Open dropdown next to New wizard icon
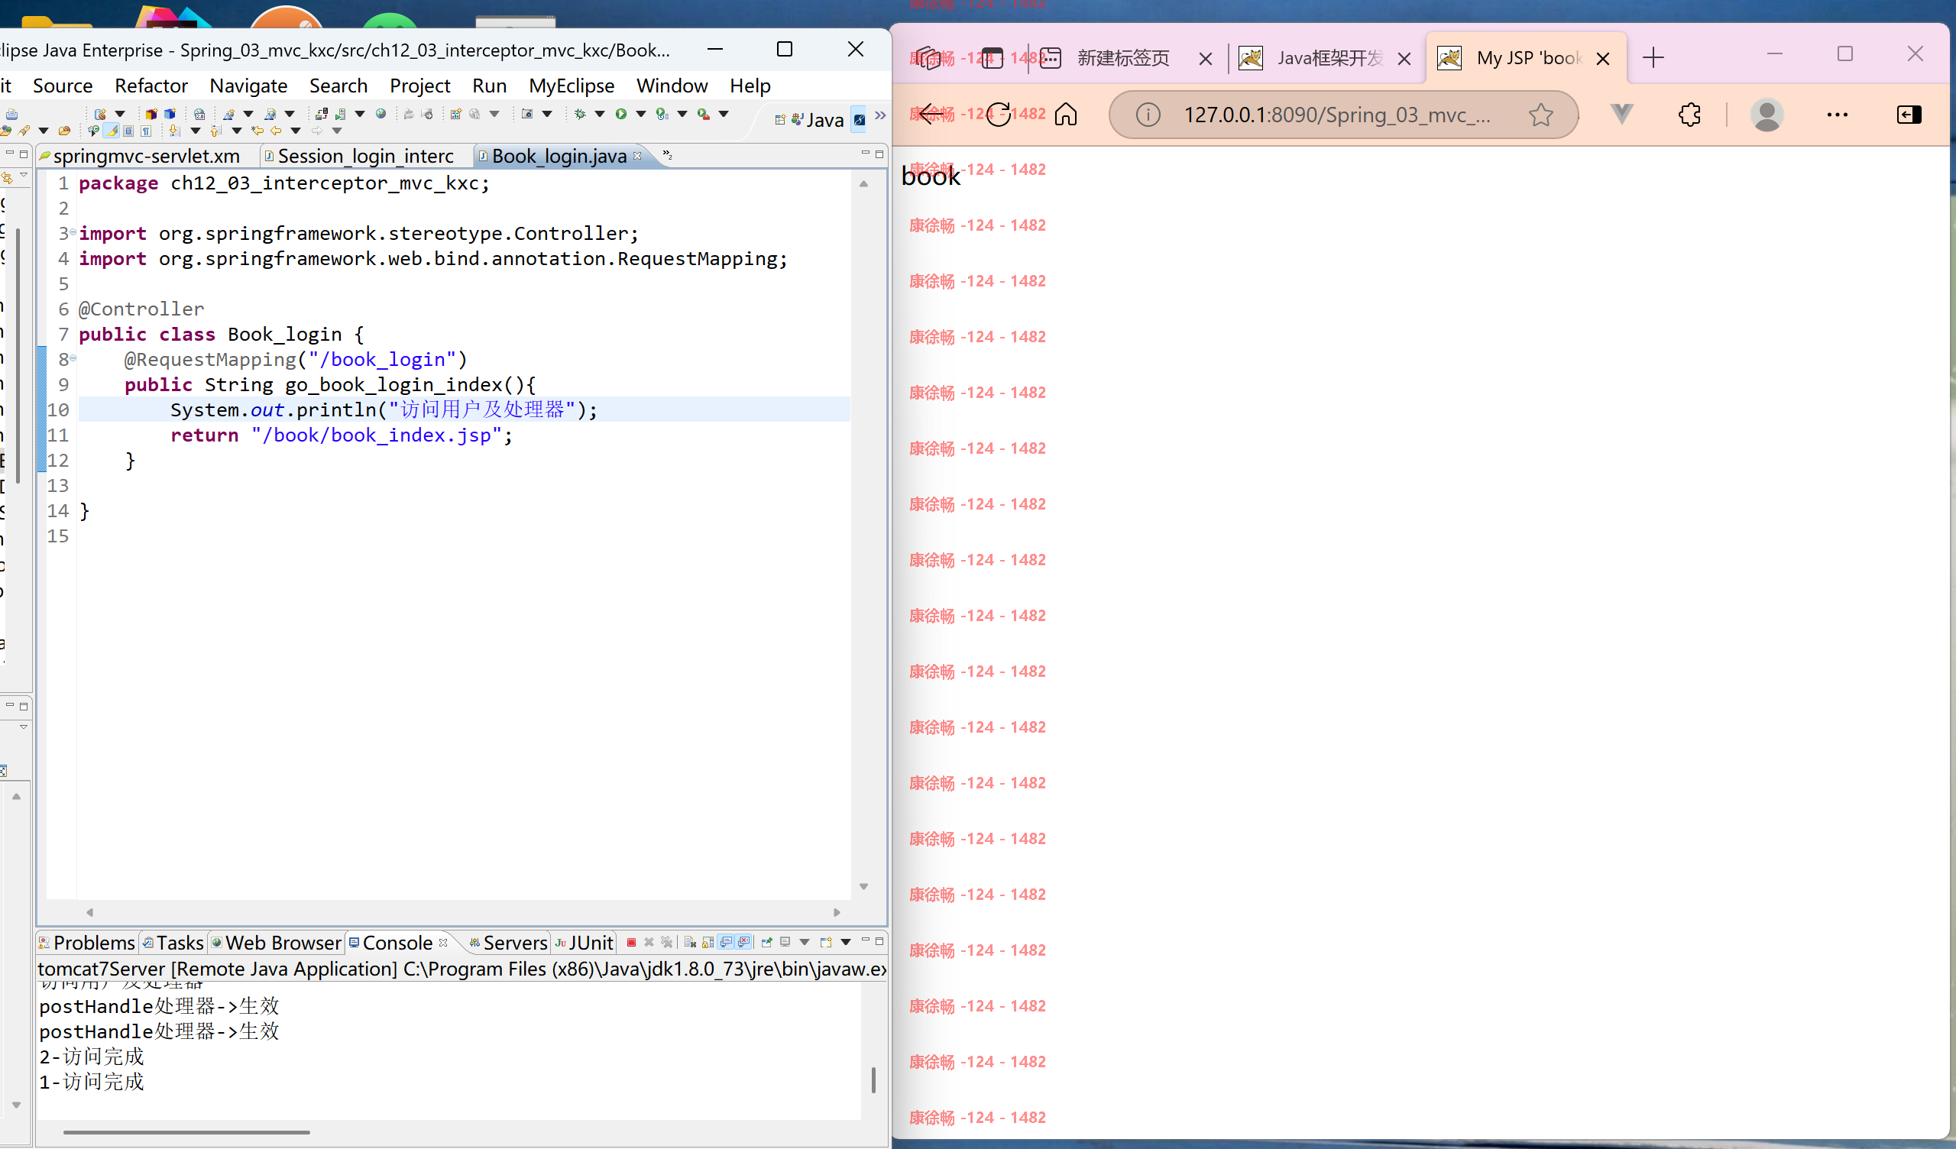The width and height of the screenshot is (1956, 1149). (119, 114)
